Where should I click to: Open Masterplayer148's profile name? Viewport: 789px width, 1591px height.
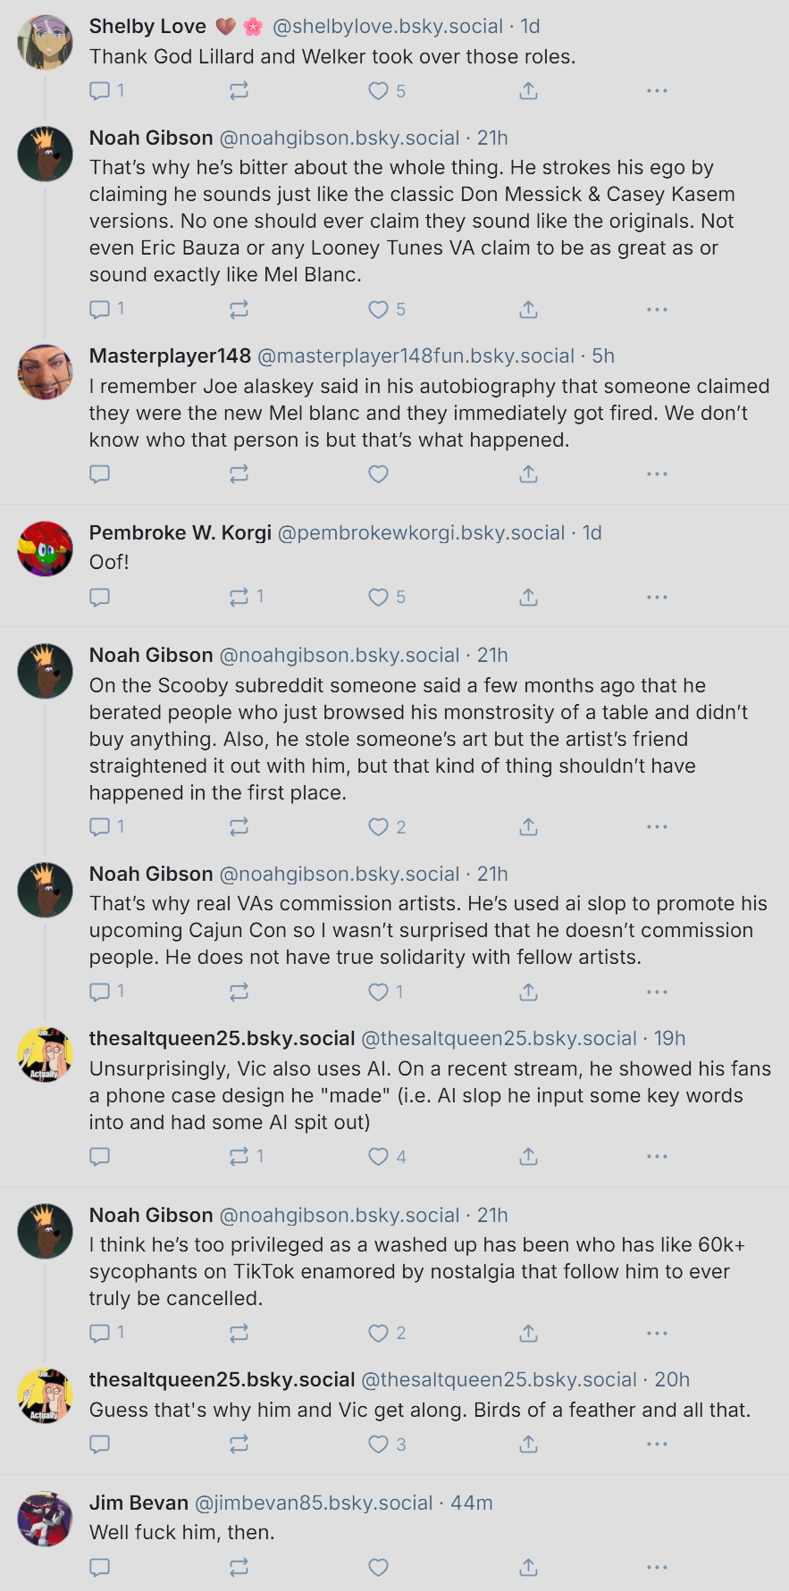click(170, 356)
